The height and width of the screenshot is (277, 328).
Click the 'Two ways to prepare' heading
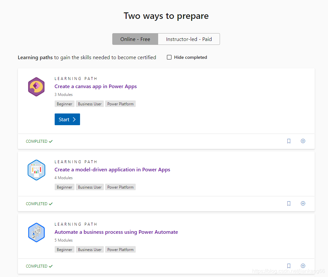166,16
